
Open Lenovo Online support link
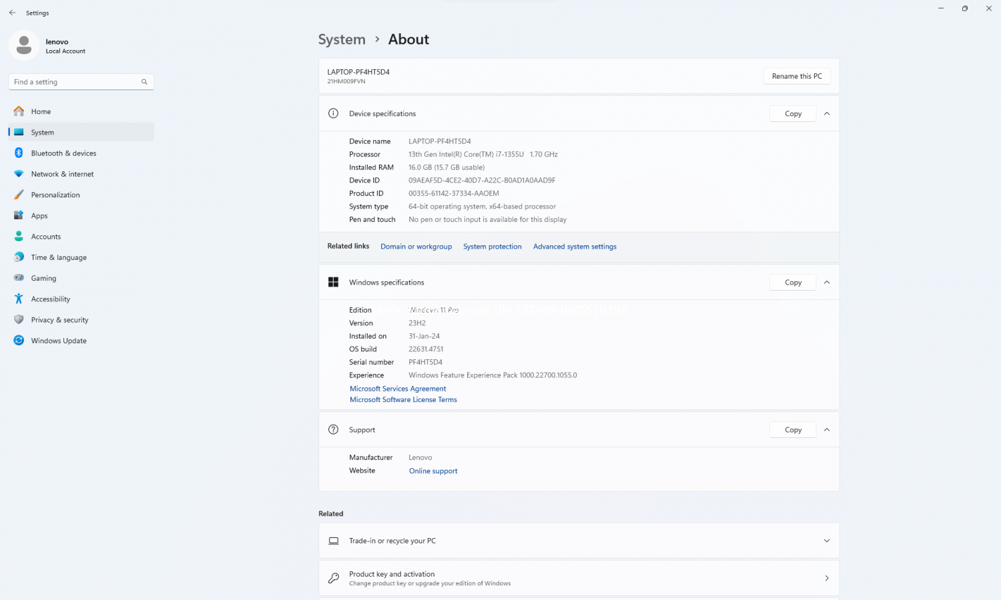click(x=433, y=471)
